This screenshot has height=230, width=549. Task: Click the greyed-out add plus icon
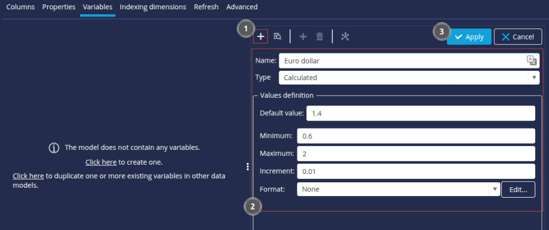pyautogui.click(x=303, y=37)
